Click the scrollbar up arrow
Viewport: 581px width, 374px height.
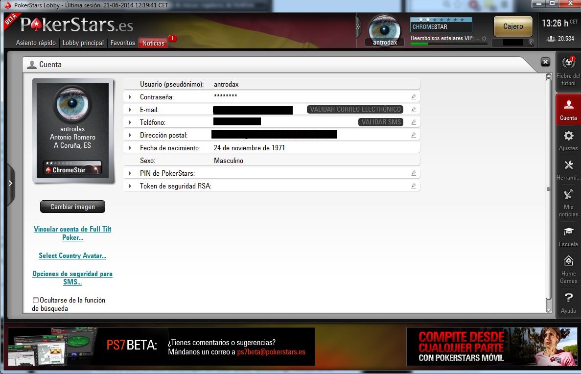549,76
